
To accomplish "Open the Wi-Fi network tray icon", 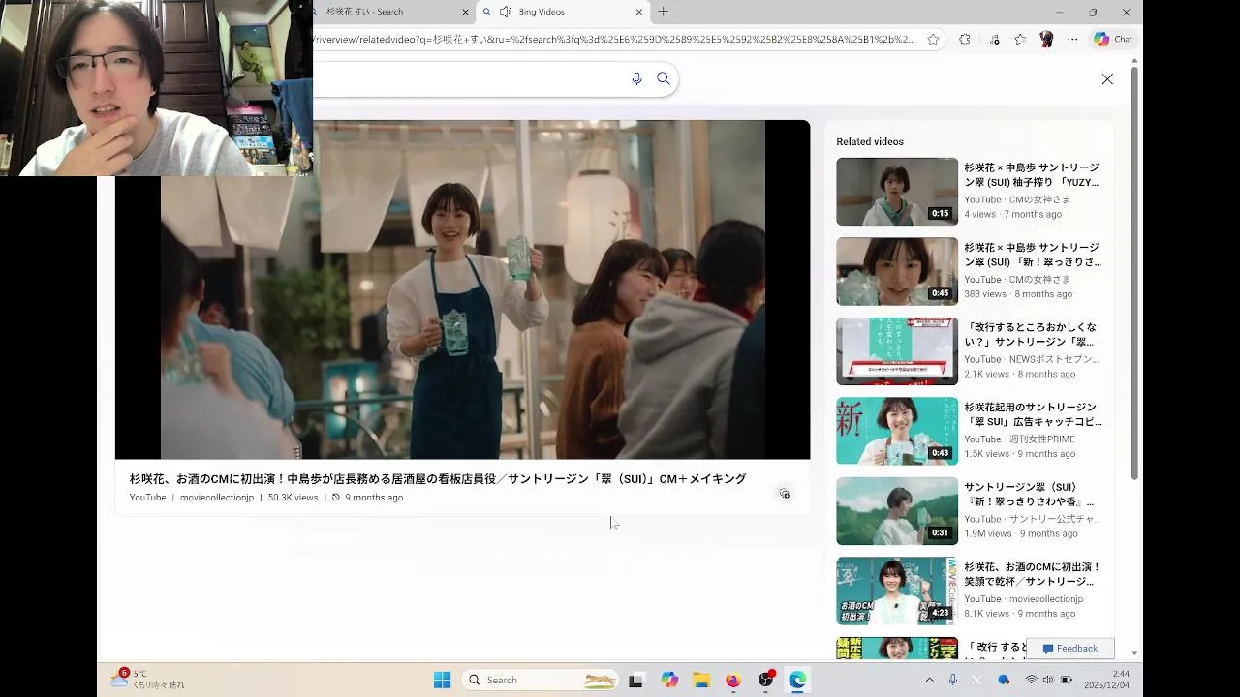I will pos(1031,680).
